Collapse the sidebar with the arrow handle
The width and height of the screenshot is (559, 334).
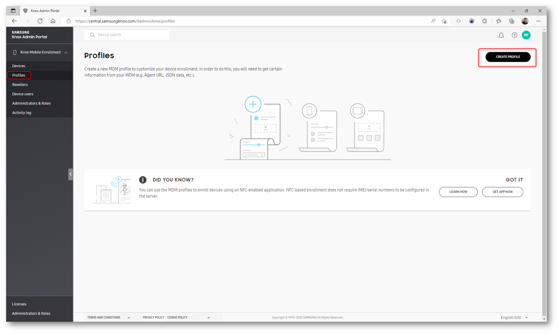70,174
